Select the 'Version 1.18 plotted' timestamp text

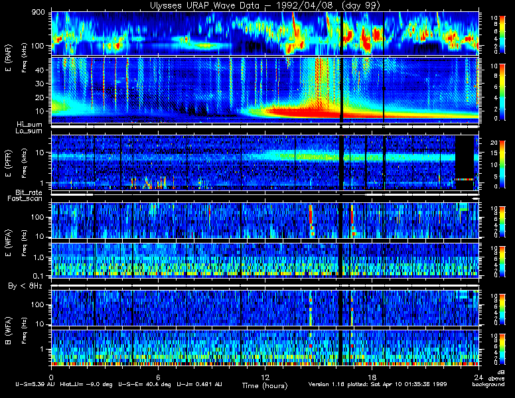click(378, 384)
